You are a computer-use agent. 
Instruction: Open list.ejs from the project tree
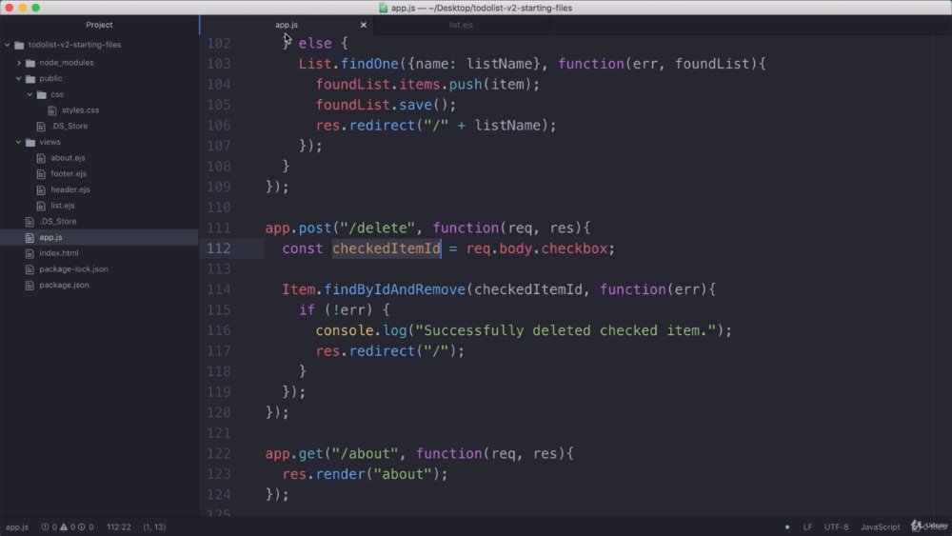(63, 206)
